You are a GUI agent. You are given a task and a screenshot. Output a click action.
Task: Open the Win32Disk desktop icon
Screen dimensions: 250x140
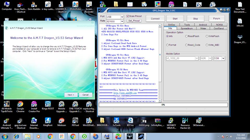89,122
